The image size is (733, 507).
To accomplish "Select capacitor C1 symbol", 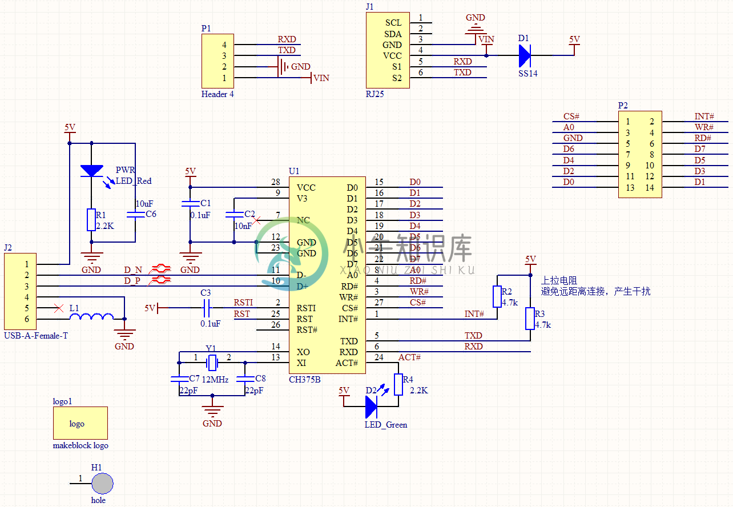I will pos(190,204).
